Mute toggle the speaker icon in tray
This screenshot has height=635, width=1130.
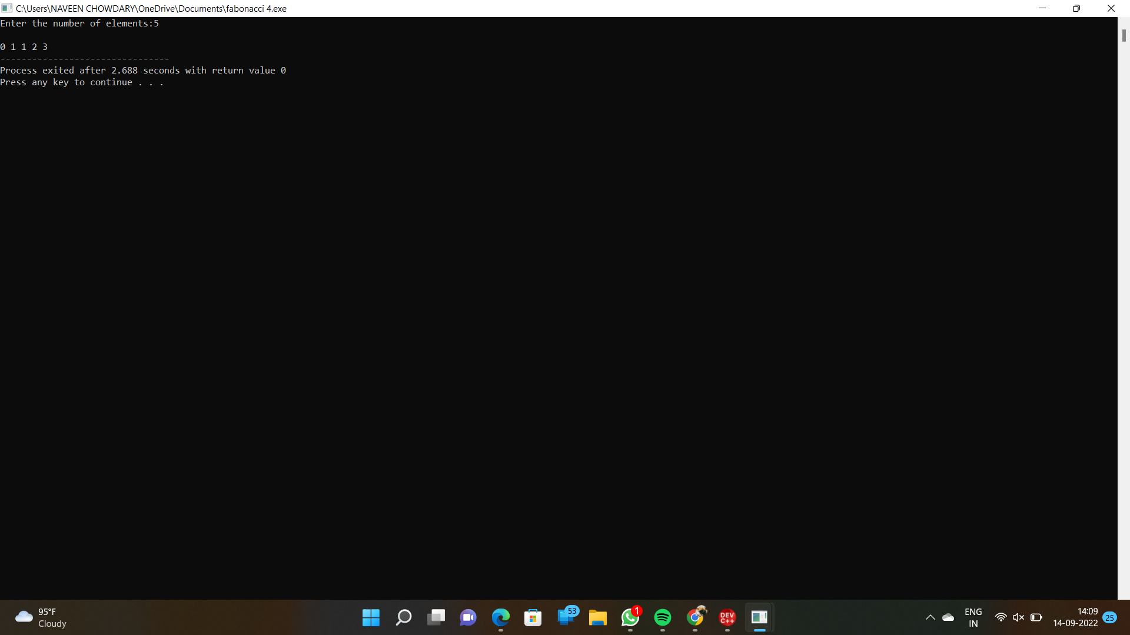(x=1019, y=617)
